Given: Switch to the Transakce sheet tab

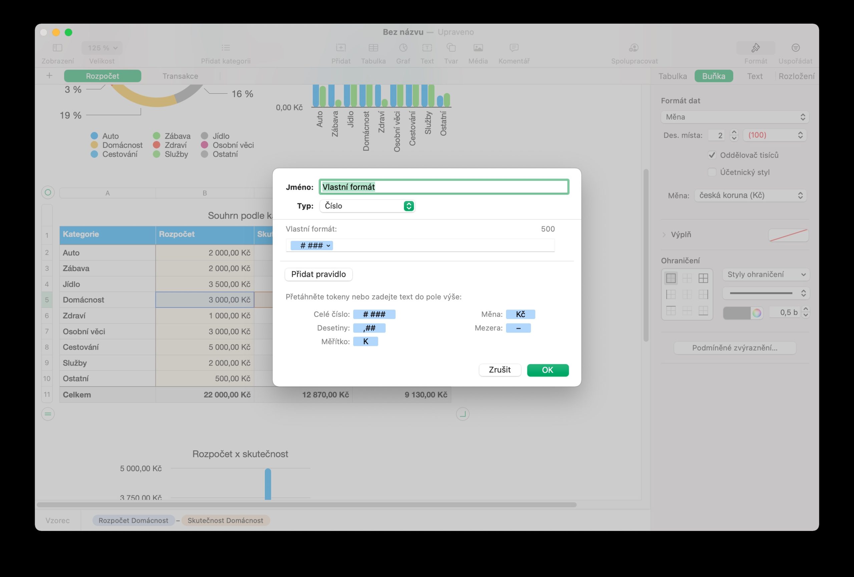Looking at the screenshot, I should coord(180,76).
